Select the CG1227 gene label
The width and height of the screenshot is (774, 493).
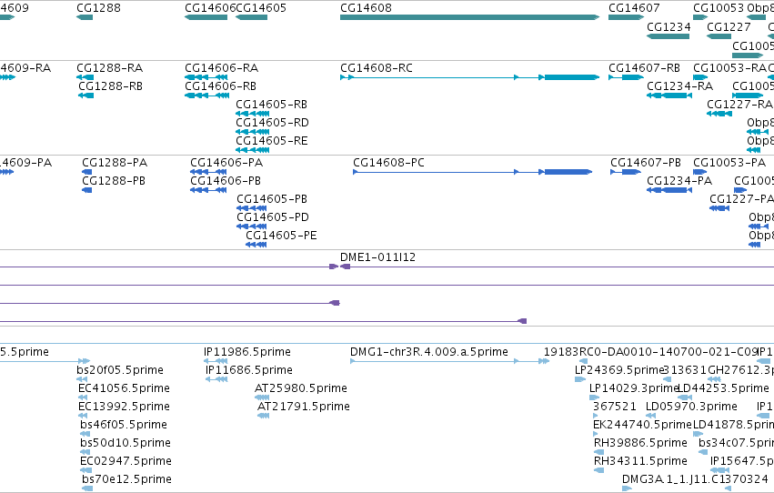729,26
